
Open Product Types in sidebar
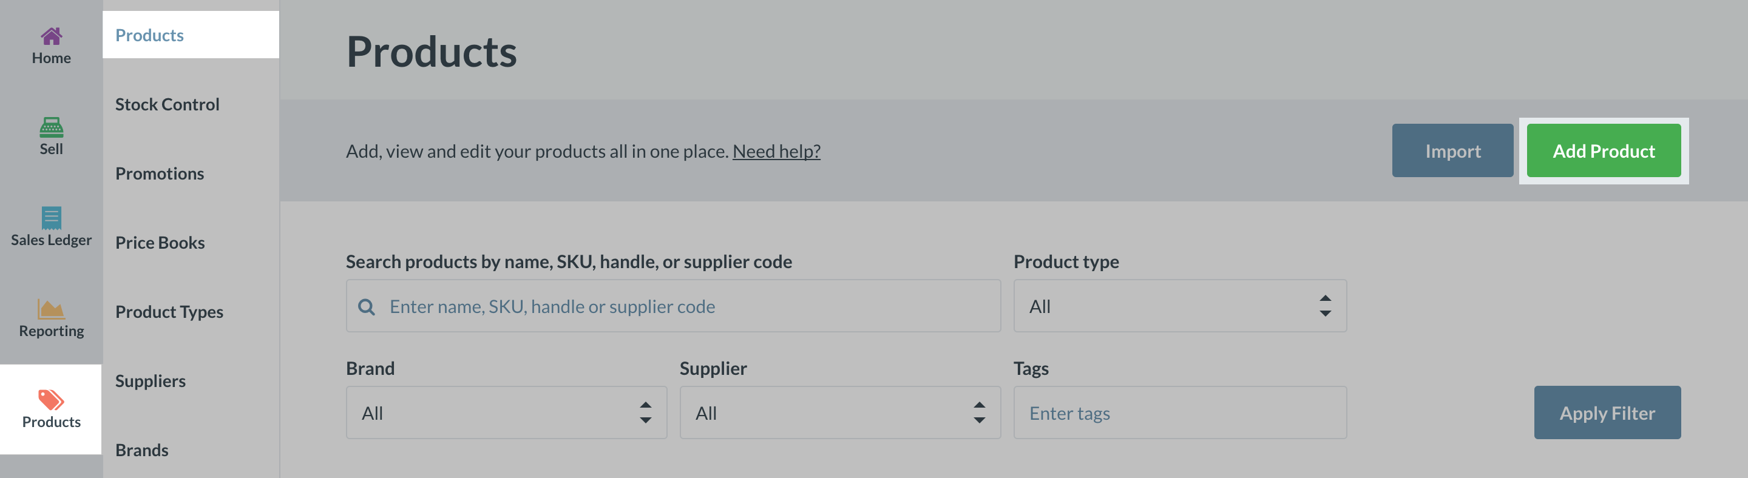[169, 312]
